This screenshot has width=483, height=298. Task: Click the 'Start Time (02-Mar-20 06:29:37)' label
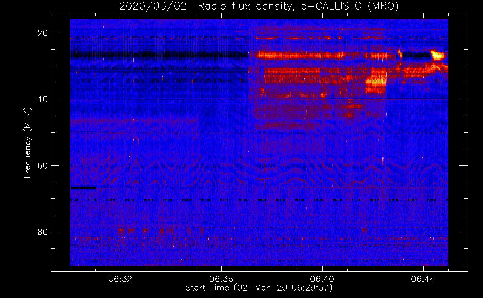click(259, 288)
